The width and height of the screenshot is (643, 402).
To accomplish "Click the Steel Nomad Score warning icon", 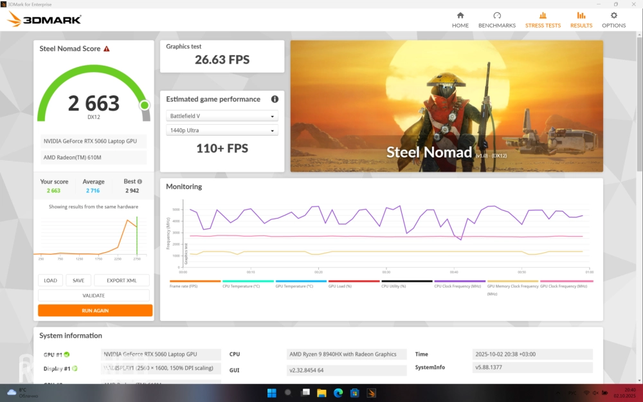I will [107, 49].
